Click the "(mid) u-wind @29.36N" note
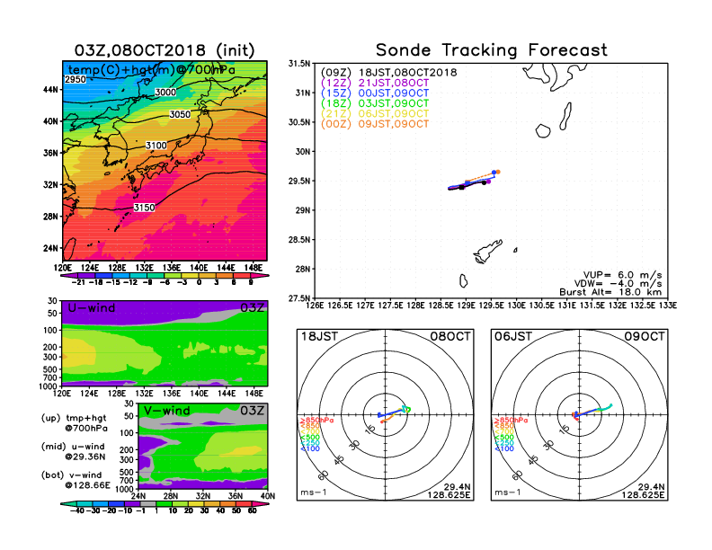The width and height of the screenshot is (712, 550). click(x=73, y=451)
